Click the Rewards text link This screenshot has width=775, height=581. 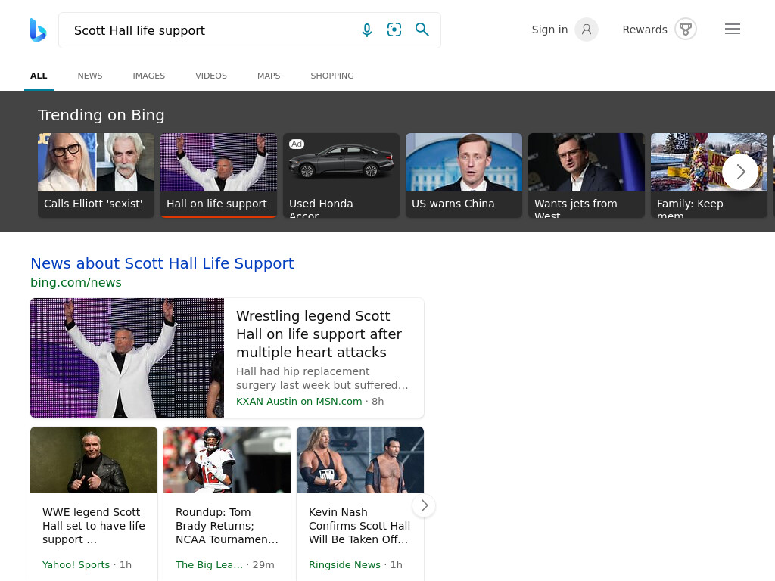coord(645,30)
